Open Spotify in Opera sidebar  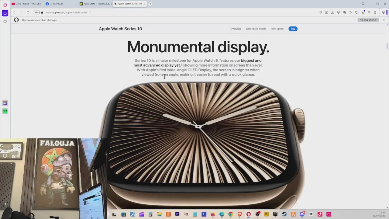[x=5, y=111]
